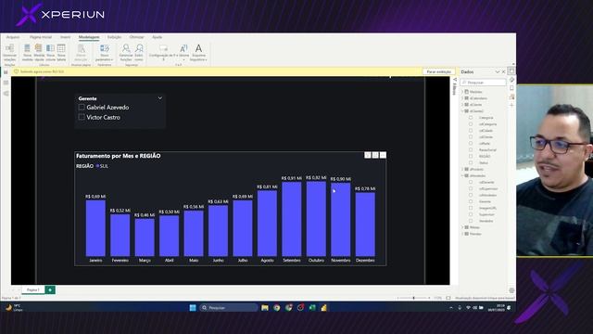Switch to Report view in left sidebar
This screenshot has height=334, width=593.
[6, 72]
